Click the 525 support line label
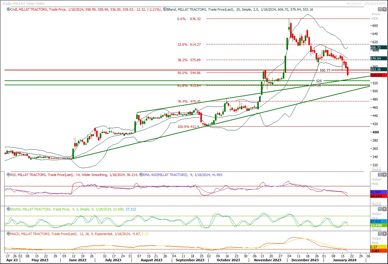 319,81
